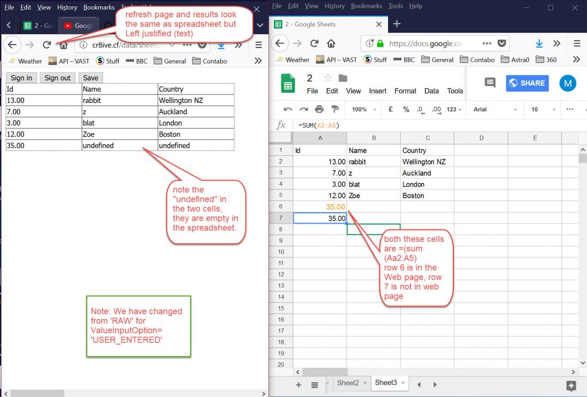This screenshot has height=397, width=587.
Task: Click the undo arrow in Sheets toolbar
Action: point(288,109)
